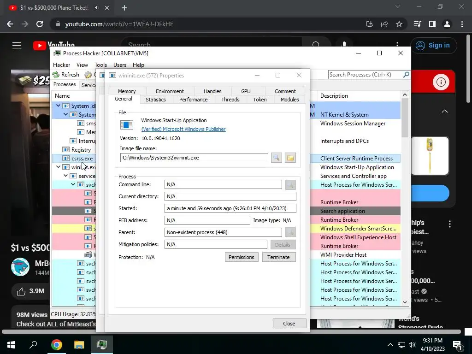Switch to the Statistics tab
The image size is (472, 354).
coord(156,100)
